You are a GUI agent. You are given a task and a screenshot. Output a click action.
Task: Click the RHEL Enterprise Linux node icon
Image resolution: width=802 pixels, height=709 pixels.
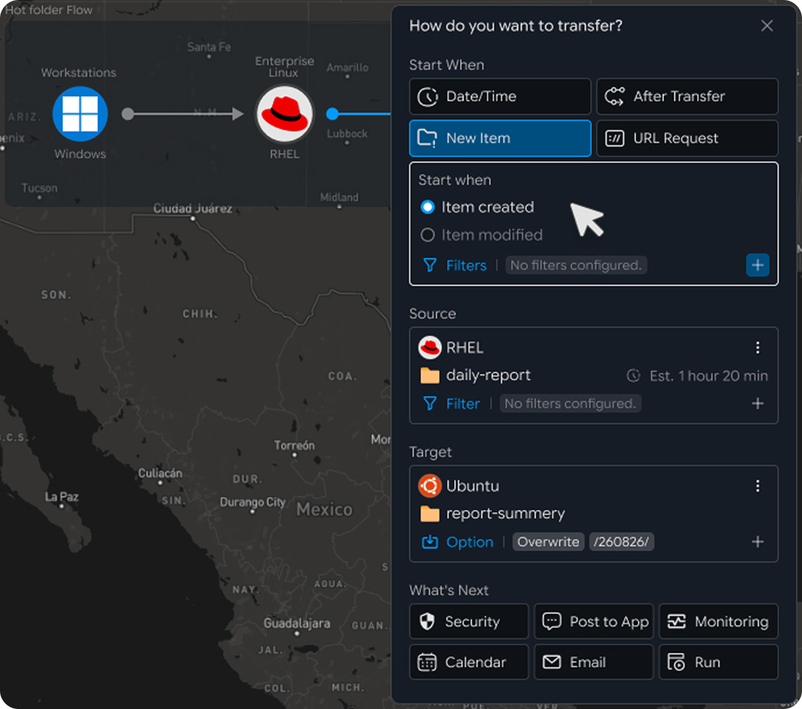point(285,114)
